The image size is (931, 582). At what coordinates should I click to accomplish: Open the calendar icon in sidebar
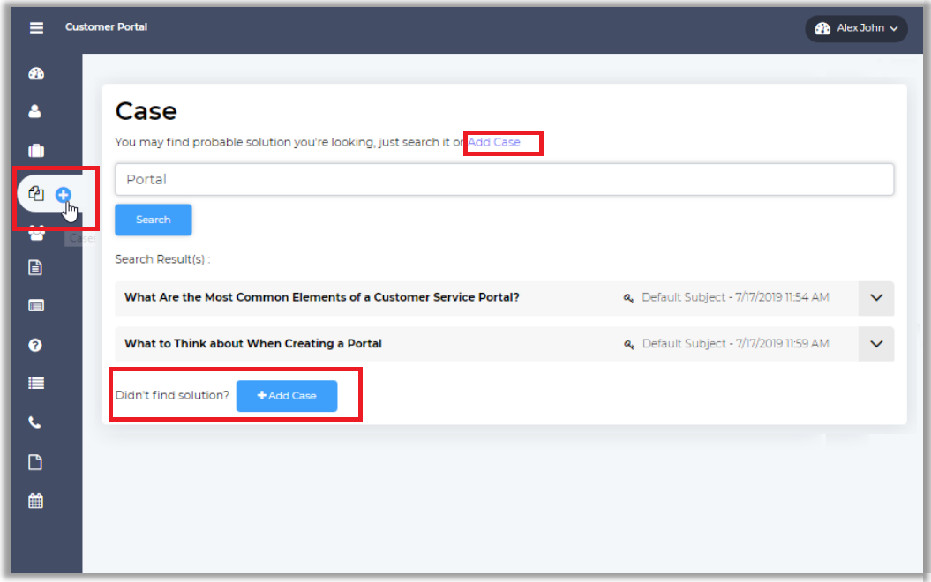coord(36,501)
